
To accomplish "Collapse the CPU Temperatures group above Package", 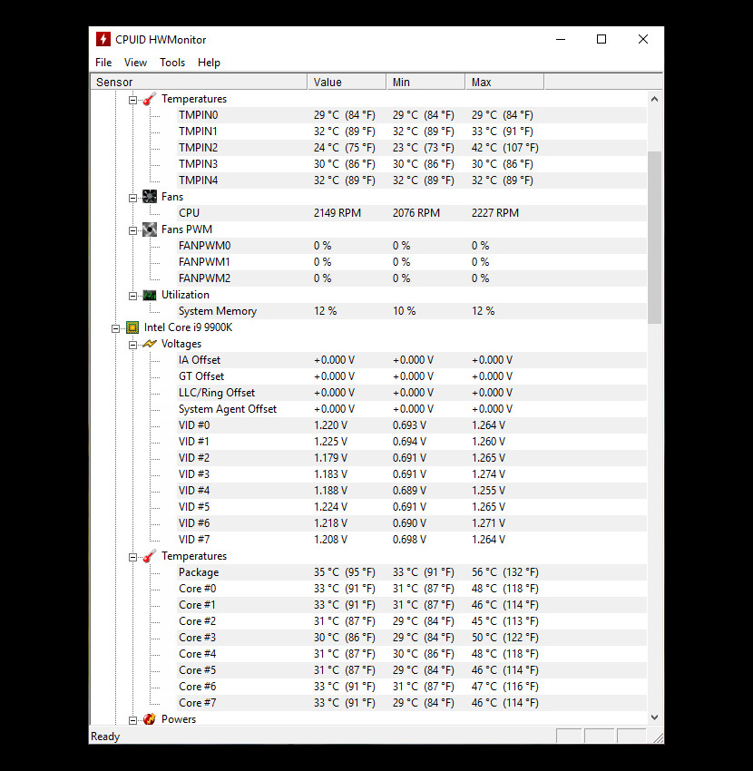I will point(132,557).
